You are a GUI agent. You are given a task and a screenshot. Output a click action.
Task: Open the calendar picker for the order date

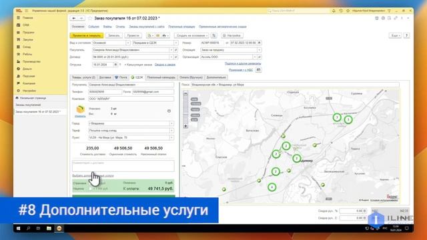pos(259,43)
